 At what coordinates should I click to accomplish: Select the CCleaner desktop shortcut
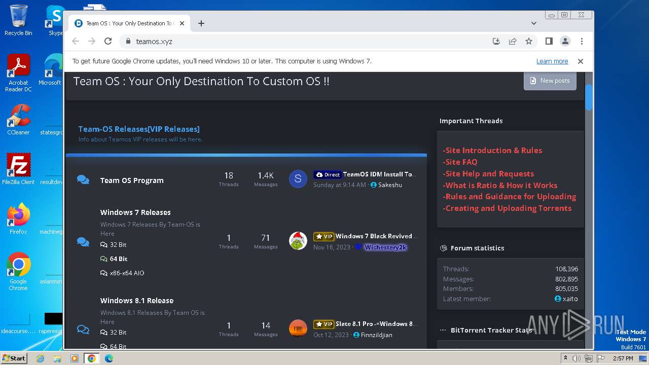click(x=18, y=120)
